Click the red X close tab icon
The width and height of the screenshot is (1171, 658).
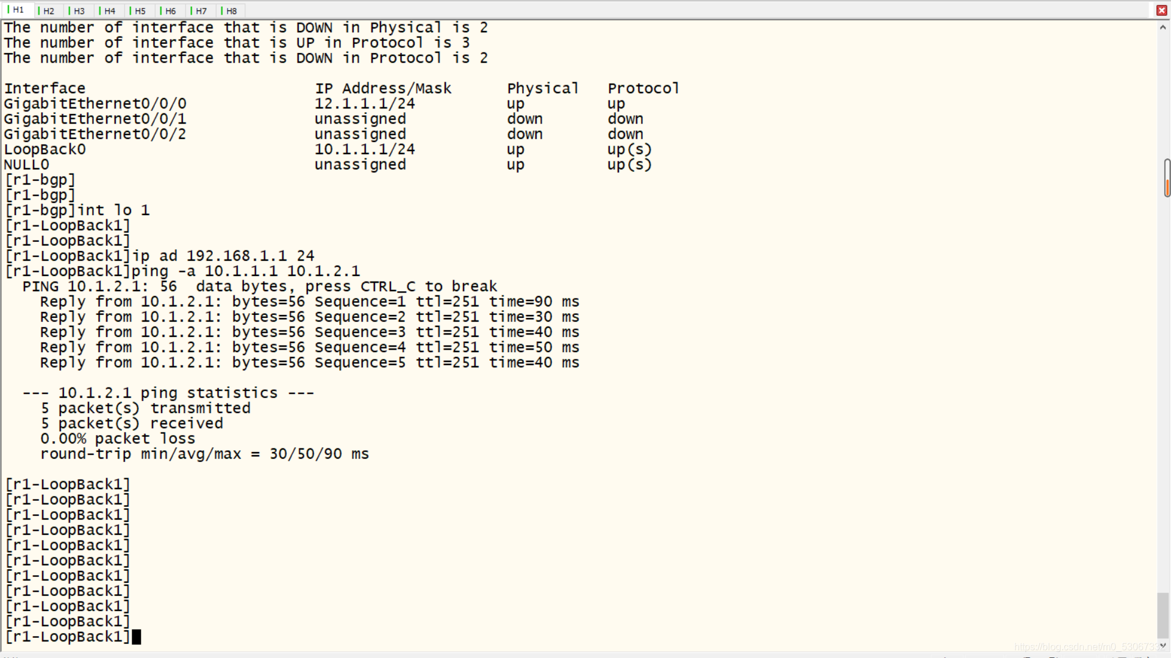point(1161,10)
